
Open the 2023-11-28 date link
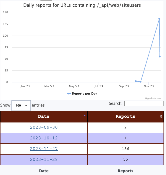tap(44, 159)
